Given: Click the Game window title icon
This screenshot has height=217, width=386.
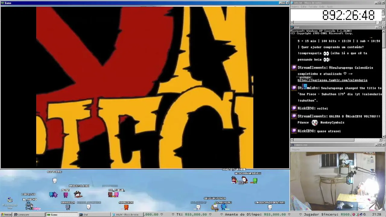Looking at the screenshot, I should (2, 3).
